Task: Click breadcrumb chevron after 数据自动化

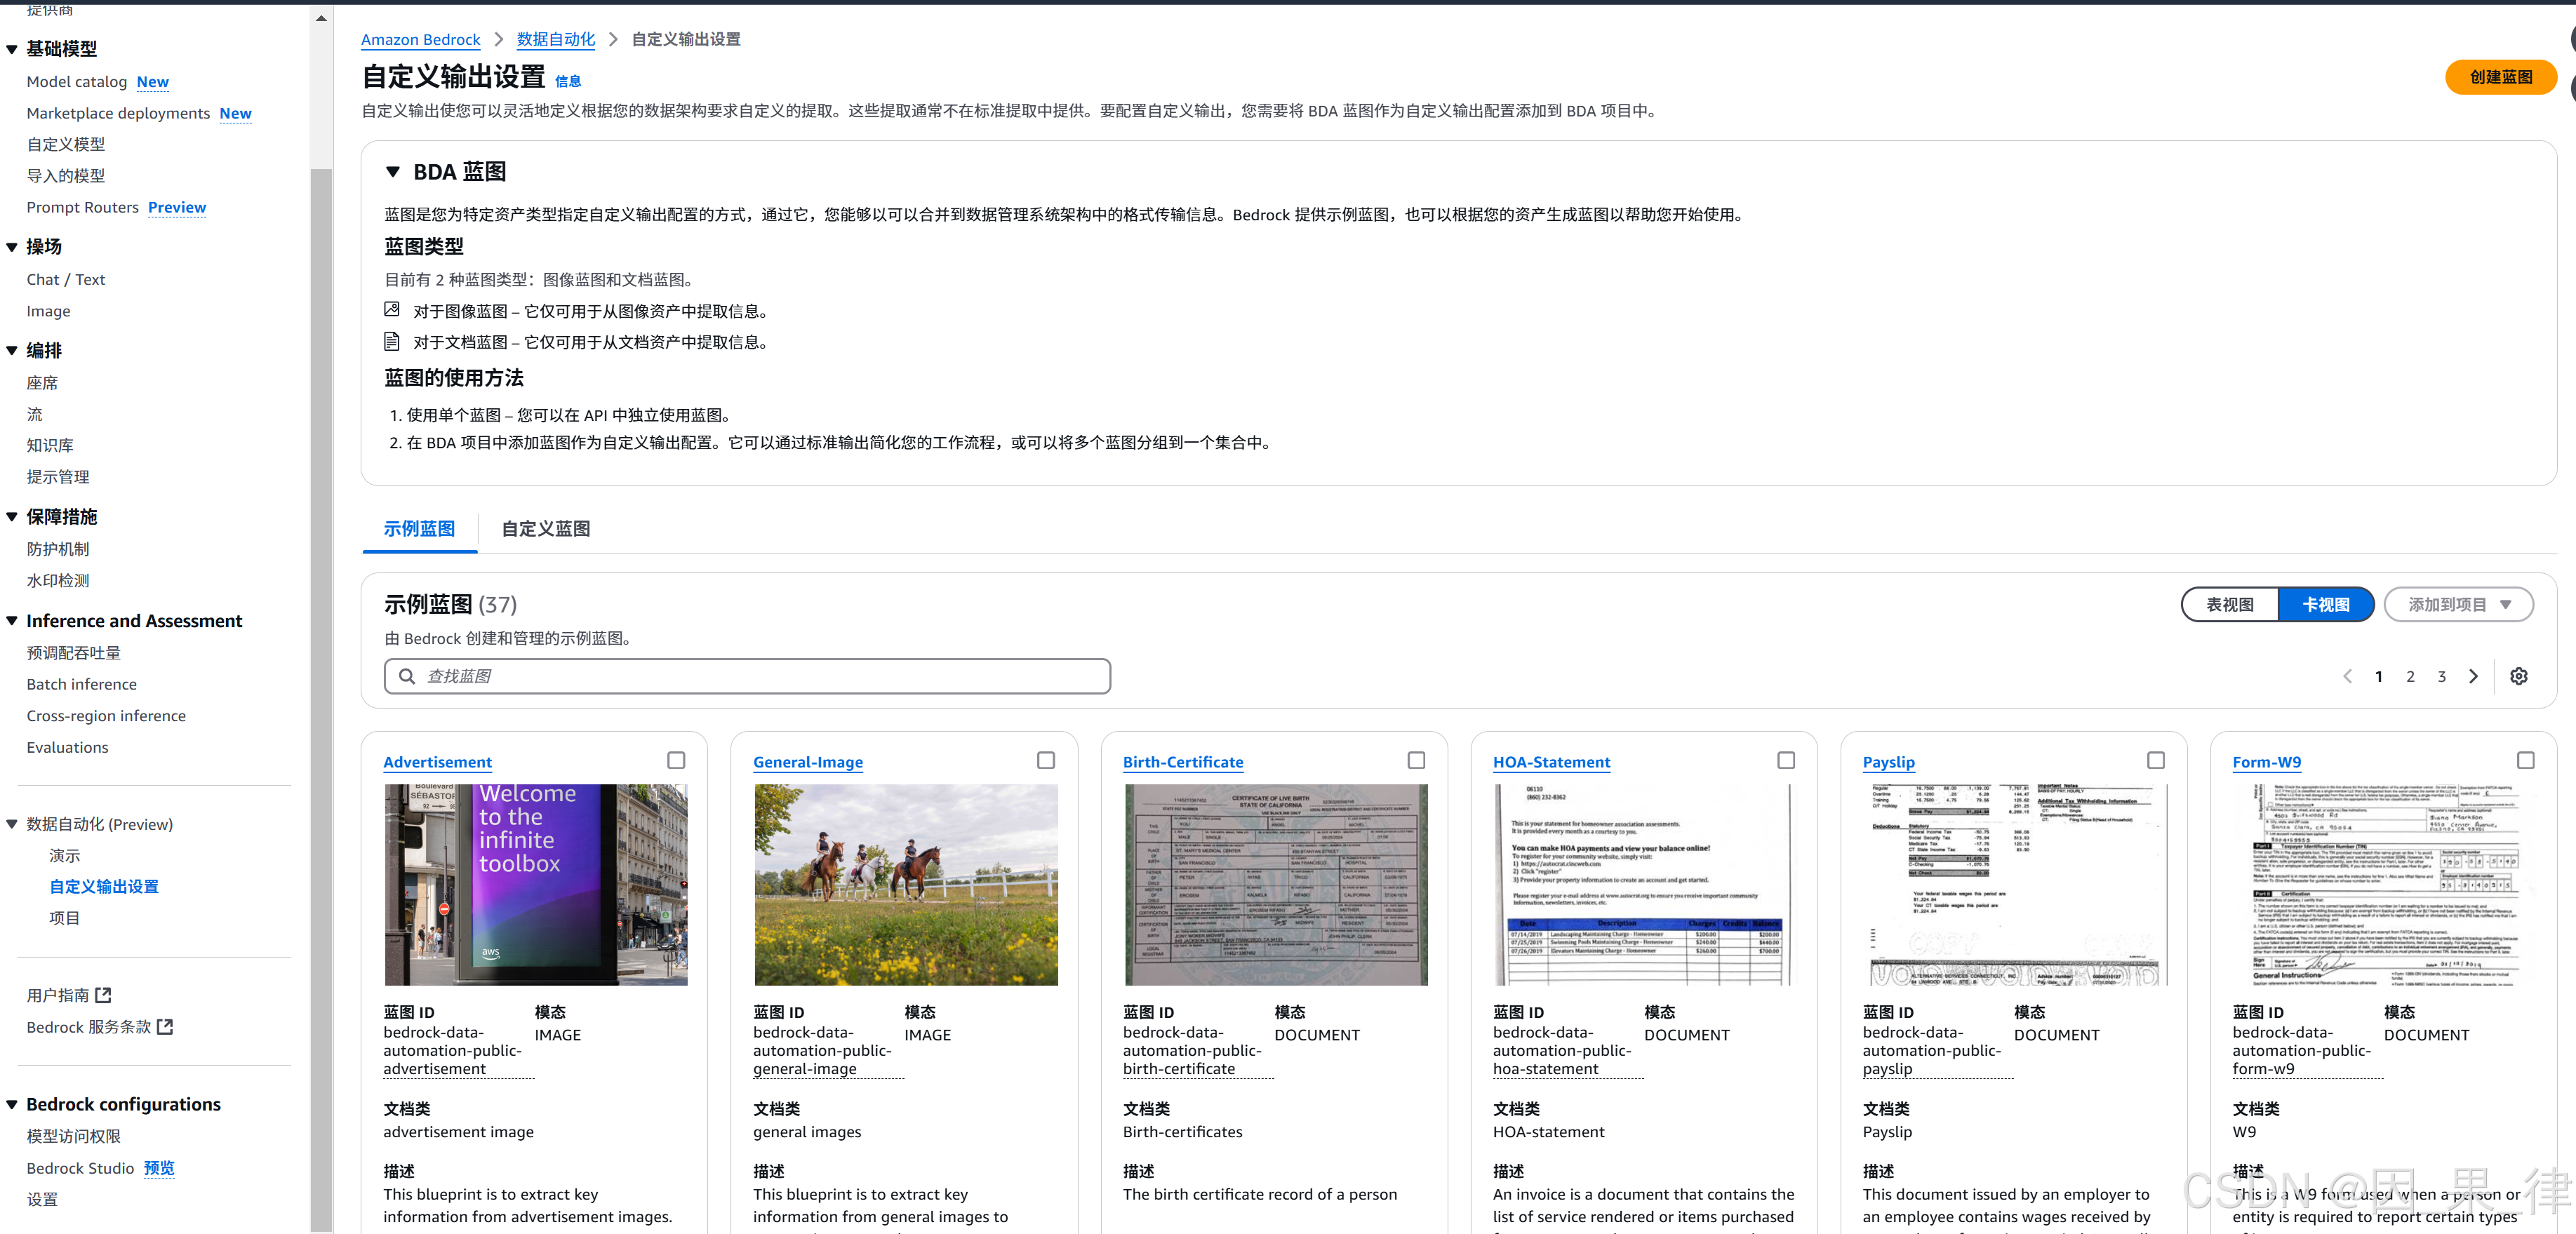Action: click(613, 39)
